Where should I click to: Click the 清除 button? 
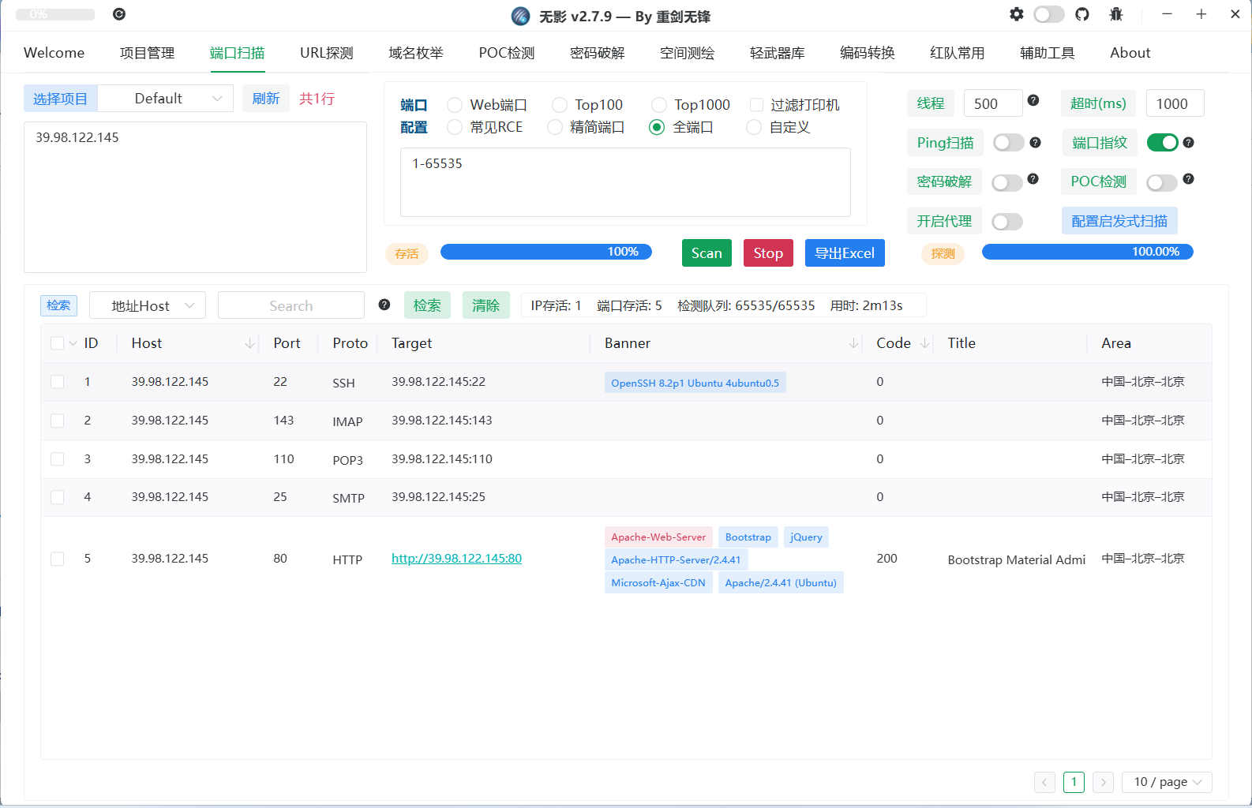click(x=485, y=305)
